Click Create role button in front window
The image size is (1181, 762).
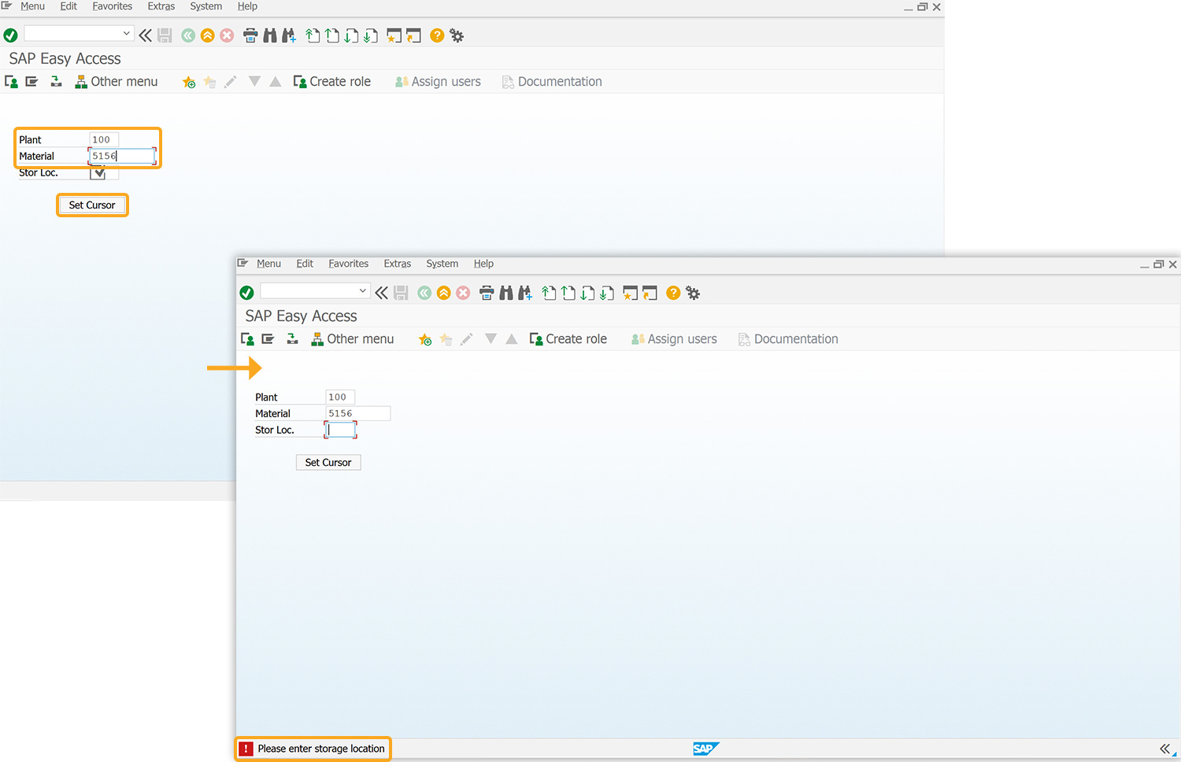[568, 339]
